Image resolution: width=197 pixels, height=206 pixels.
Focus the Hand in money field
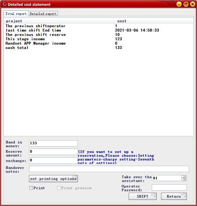53,143
